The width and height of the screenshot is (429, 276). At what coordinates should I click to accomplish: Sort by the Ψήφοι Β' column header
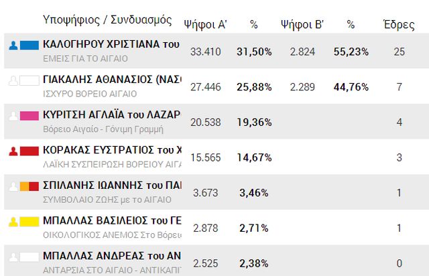click(302, 24)
